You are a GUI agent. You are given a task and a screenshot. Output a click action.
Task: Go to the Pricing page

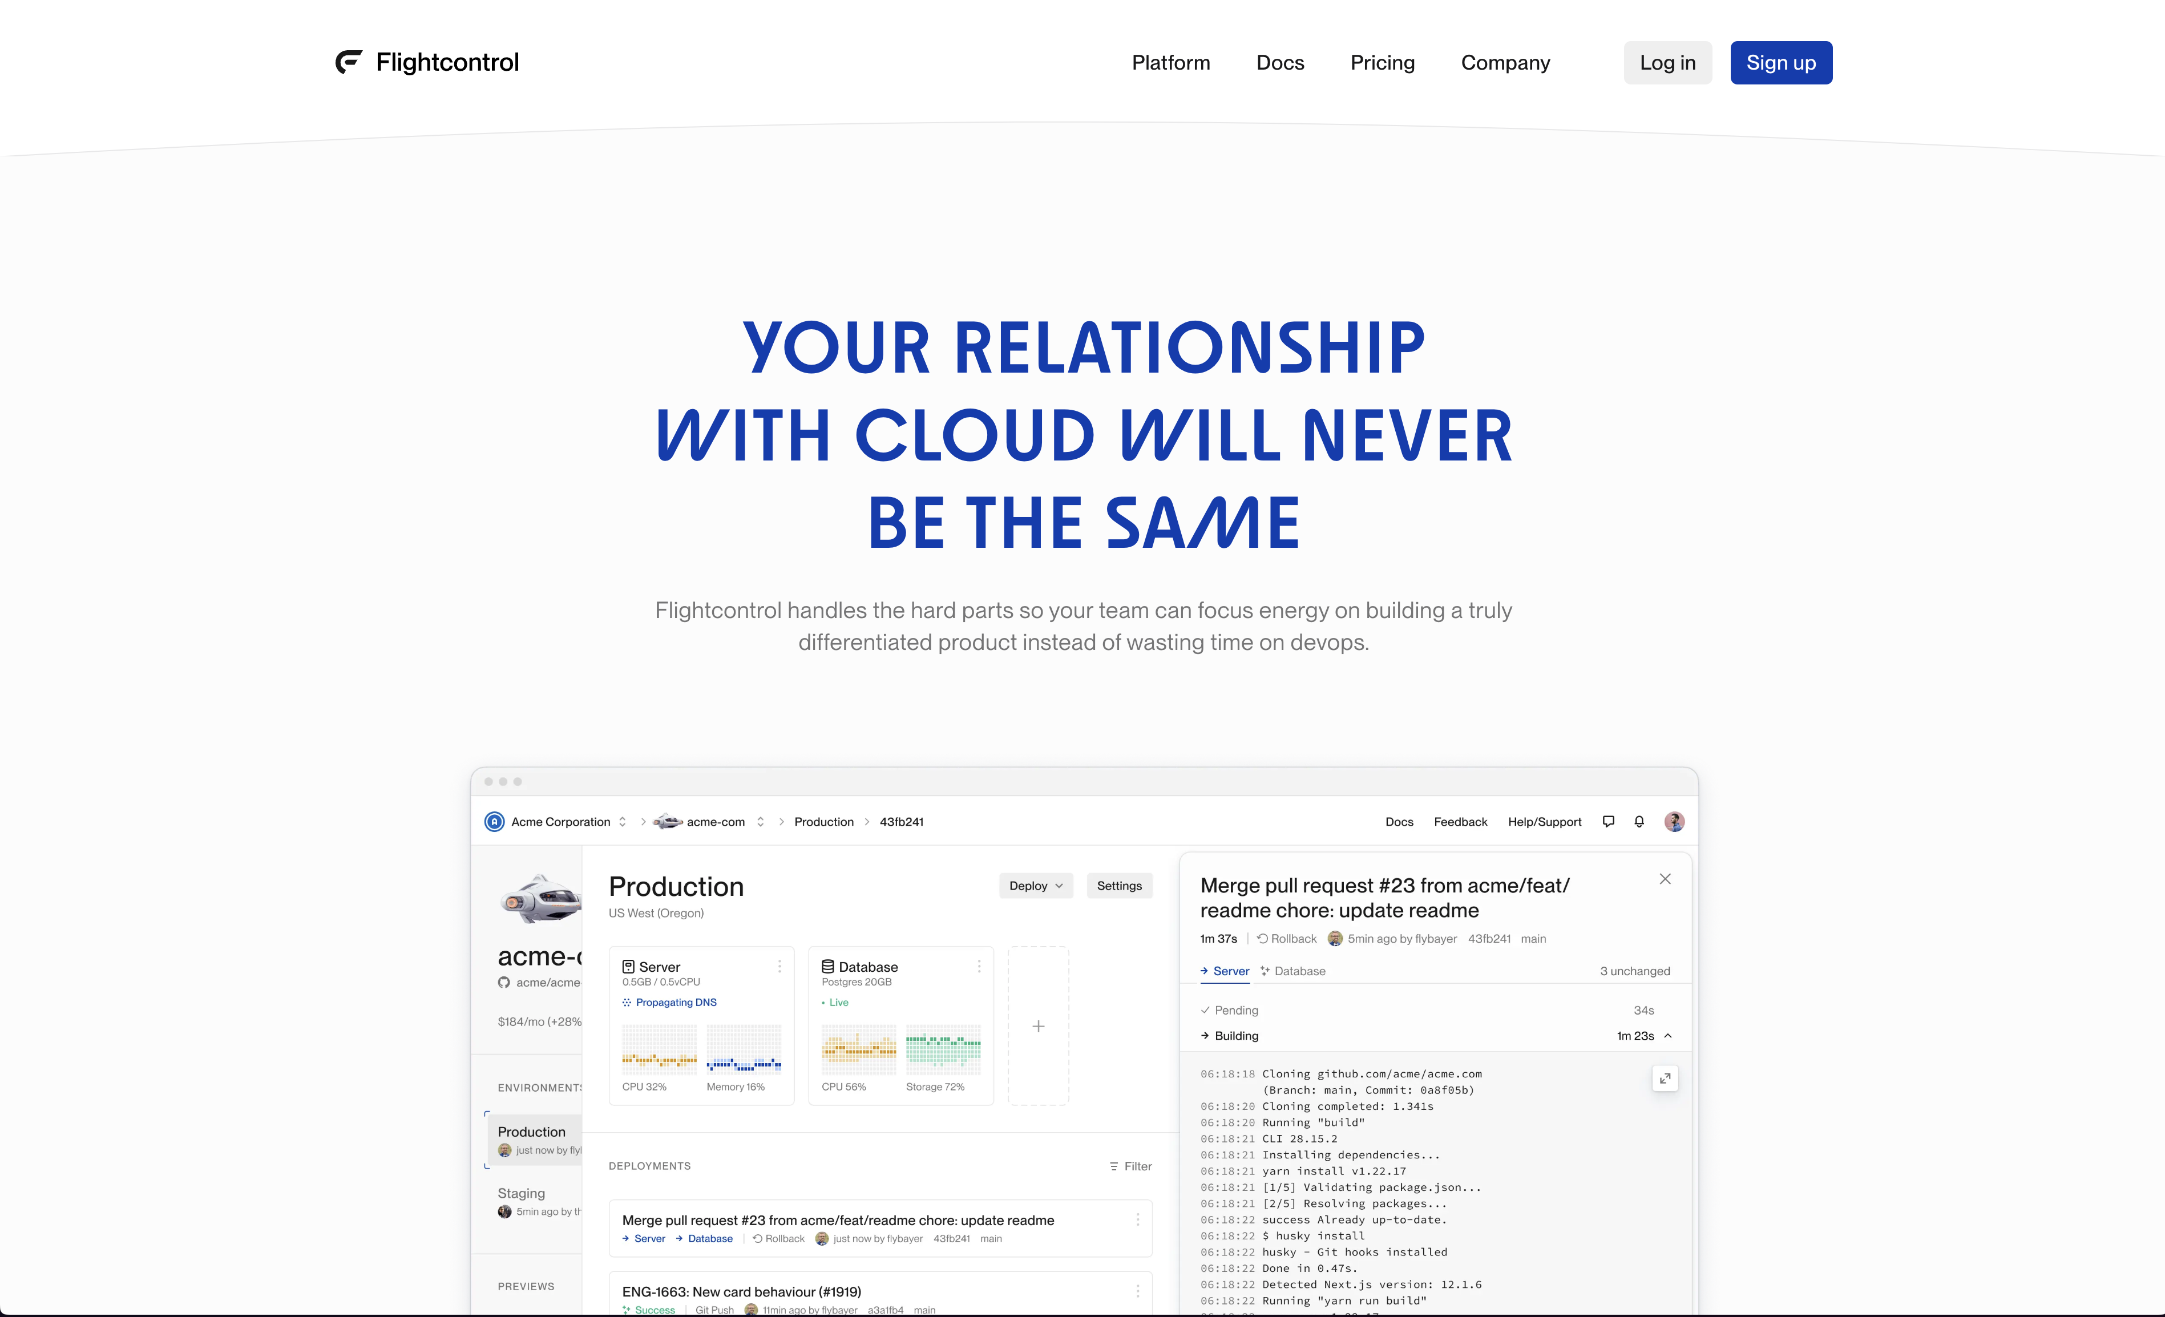(1382, 62)
